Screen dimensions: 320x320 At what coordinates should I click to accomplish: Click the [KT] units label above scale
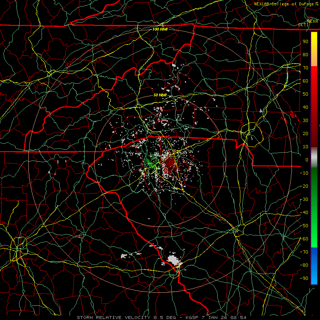pos(304,25)
